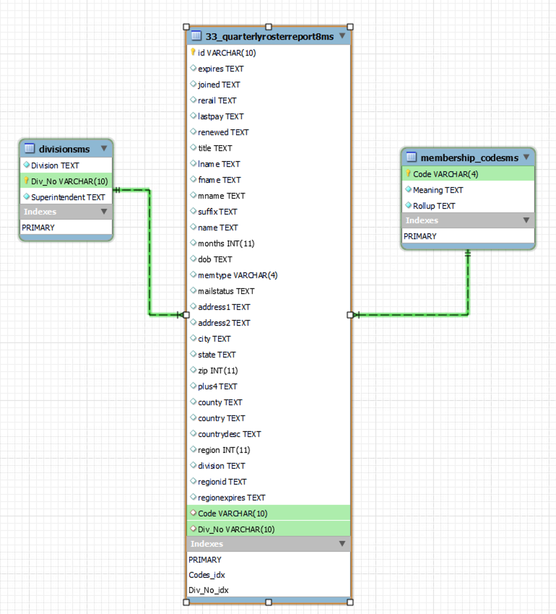Click the key icon beside Code VARCHAR(4)
The image size is (556, 614).
pyautogui.click(x=408, y=173)
